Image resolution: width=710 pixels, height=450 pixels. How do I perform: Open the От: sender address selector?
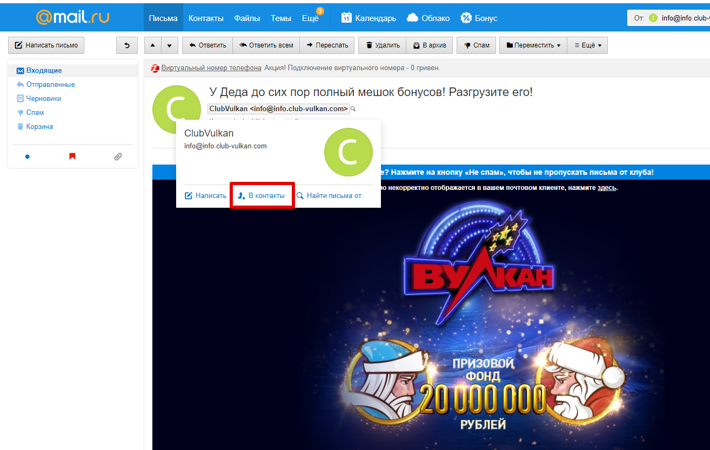[668, 18]
